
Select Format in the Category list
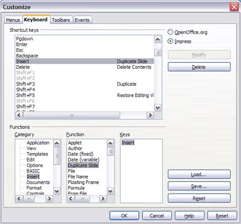coord(34,188)
